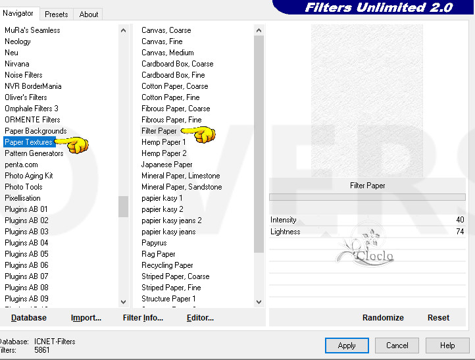Choose the Hemp Paper 2 filter
475x360 pixels.
click(164, 153)
